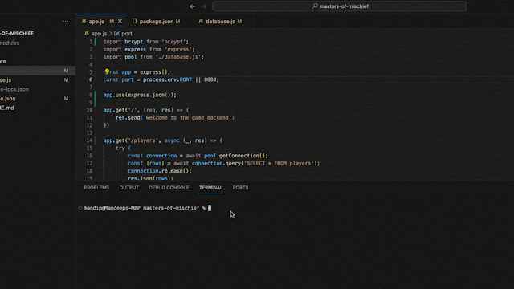
Task: Click 'SELECT * FROM players' query text
Action: [279, 163]
